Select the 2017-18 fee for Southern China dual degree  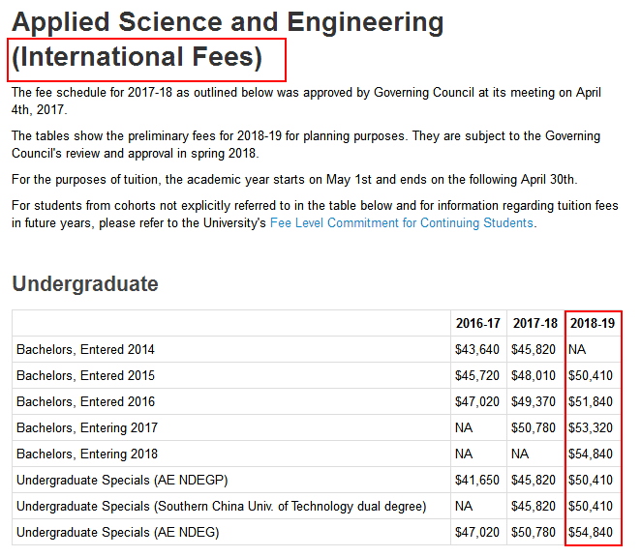[x=534, y=507]
